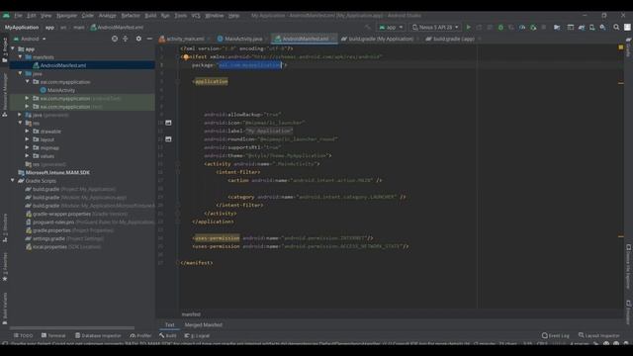Open the Resource Manager side panel

click(5, 94)
